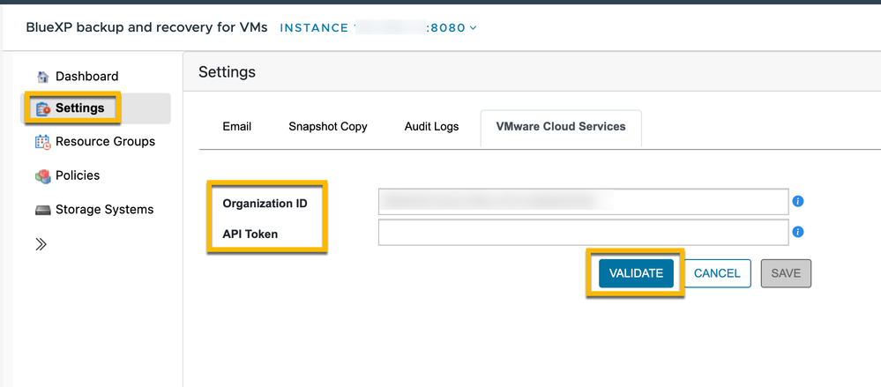Screen dimensions: 881x387
Task: Select the VMware Cloud Services tab
Action: click(561, 127)
